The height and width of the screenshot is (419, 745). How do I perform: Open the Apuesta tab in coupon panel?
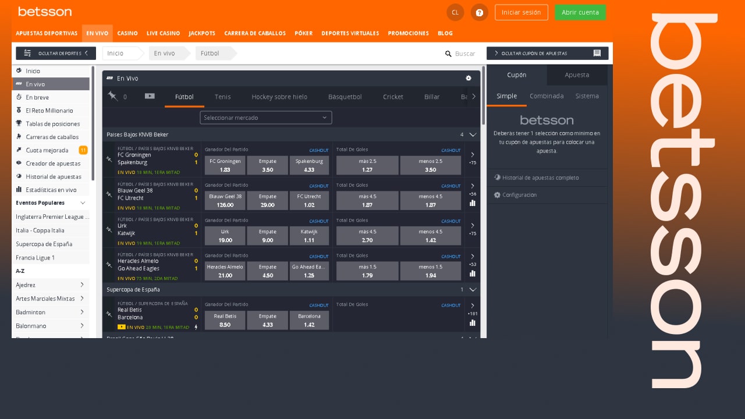(x=577, y=74)
